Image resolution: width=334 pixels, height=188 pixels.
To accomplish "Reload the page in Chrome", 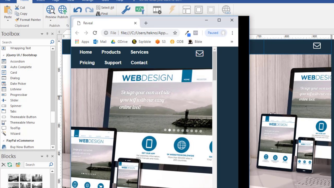I will pyautogui.click(x=95, y=33).
